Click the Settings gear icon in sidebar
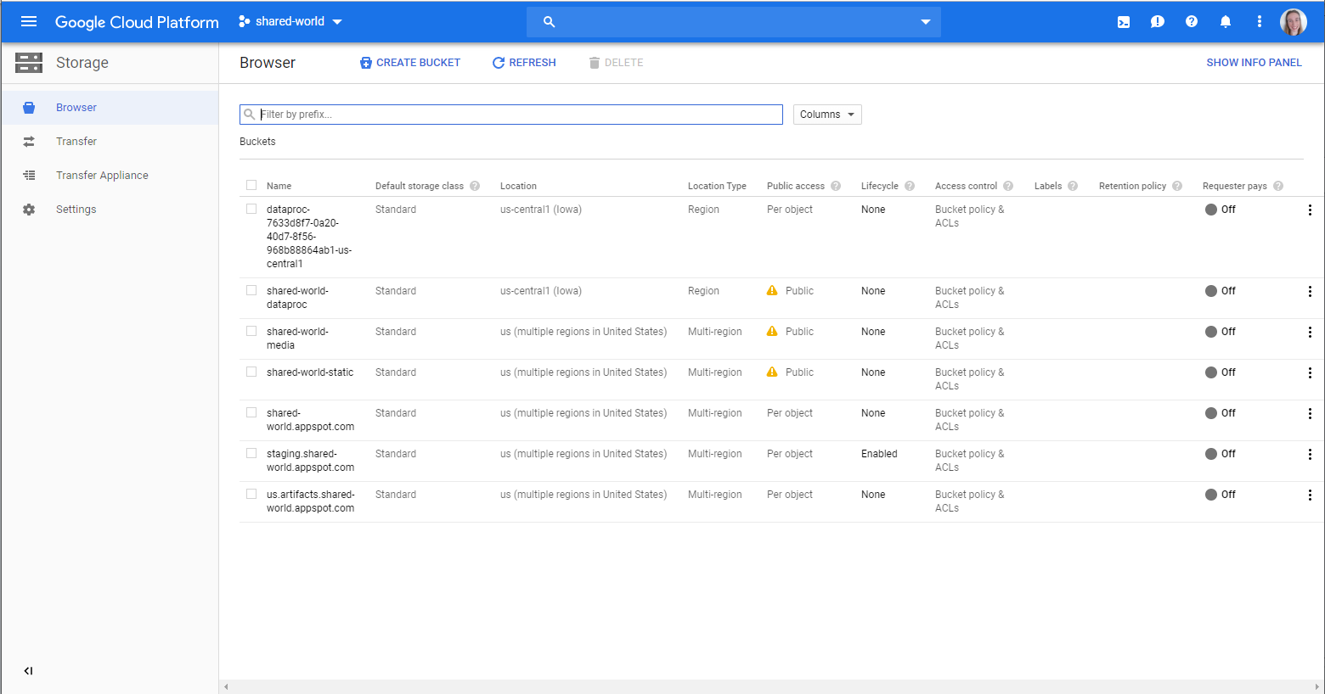 [x=29, y=210]
